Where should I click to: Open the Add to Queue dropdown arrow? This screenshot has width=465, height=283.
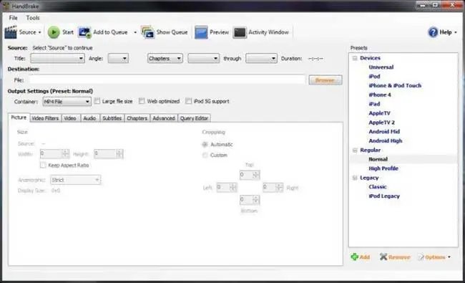135,32
